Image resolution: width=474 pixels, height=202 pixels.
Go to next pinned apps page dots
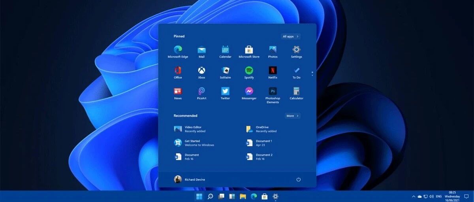312,74
